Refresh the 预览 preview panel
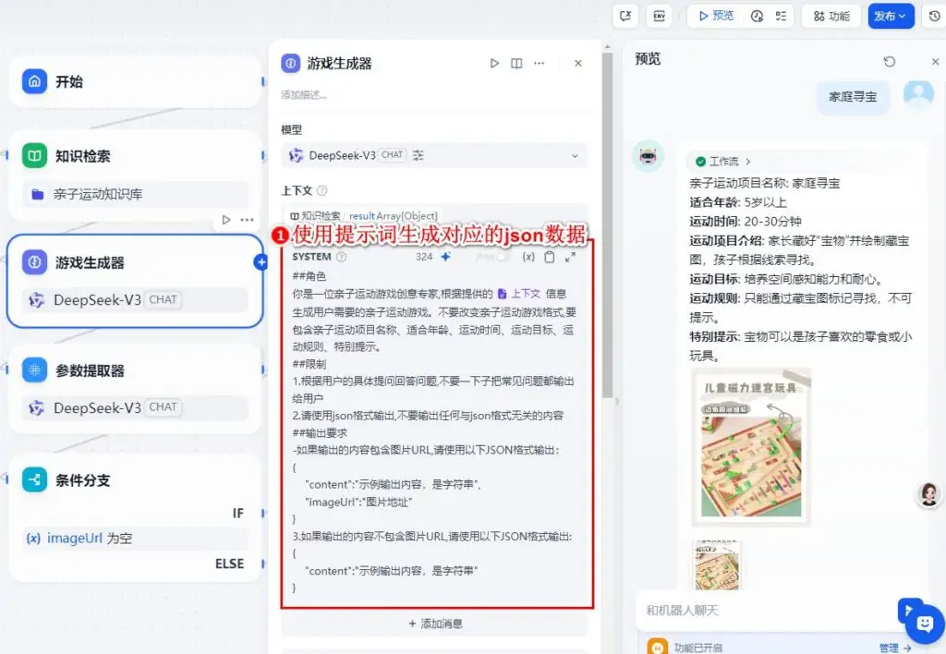Viewport: 946px width, 654px height. [889, 60]
